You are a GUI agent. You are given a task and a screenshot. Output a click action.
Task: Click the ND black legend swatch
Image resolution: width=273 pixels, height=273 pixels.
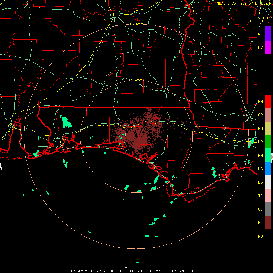(268, 236)
